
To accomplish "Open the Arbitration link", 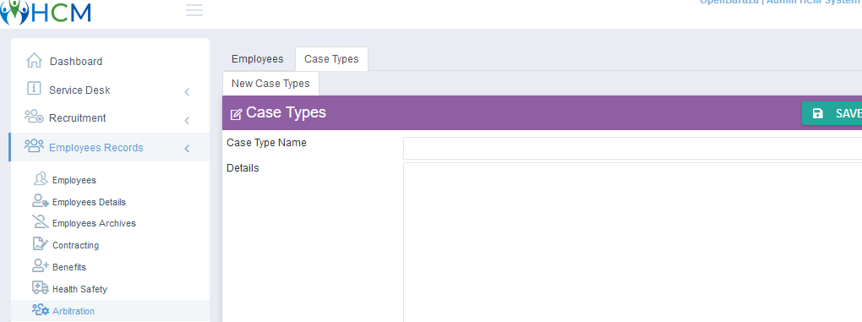I will pyautogui.click(x=74, y=311).
